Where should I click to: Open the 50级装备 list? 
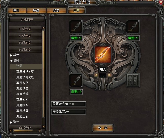[x=25, y=43]
